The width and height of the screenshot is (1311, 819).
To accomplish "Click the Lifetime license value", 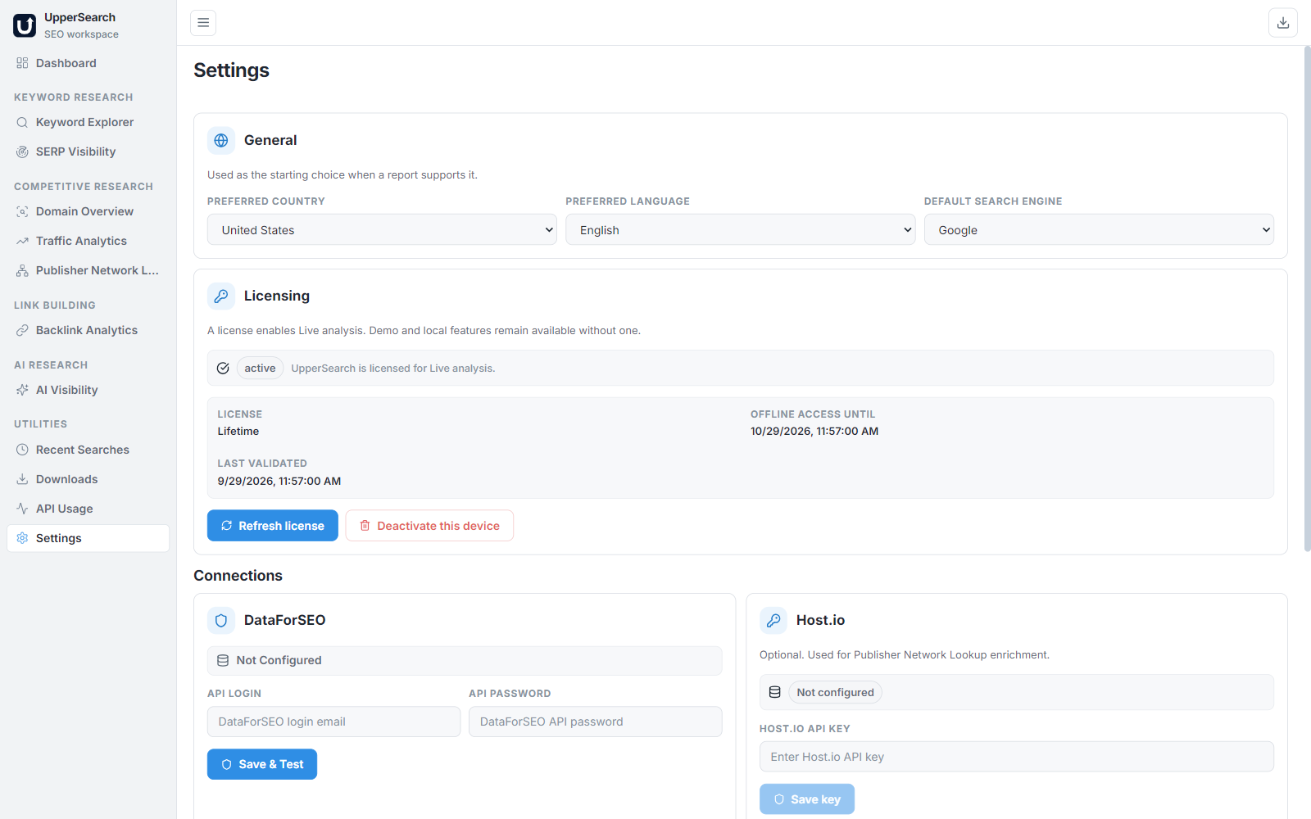I will coord(238,432).
